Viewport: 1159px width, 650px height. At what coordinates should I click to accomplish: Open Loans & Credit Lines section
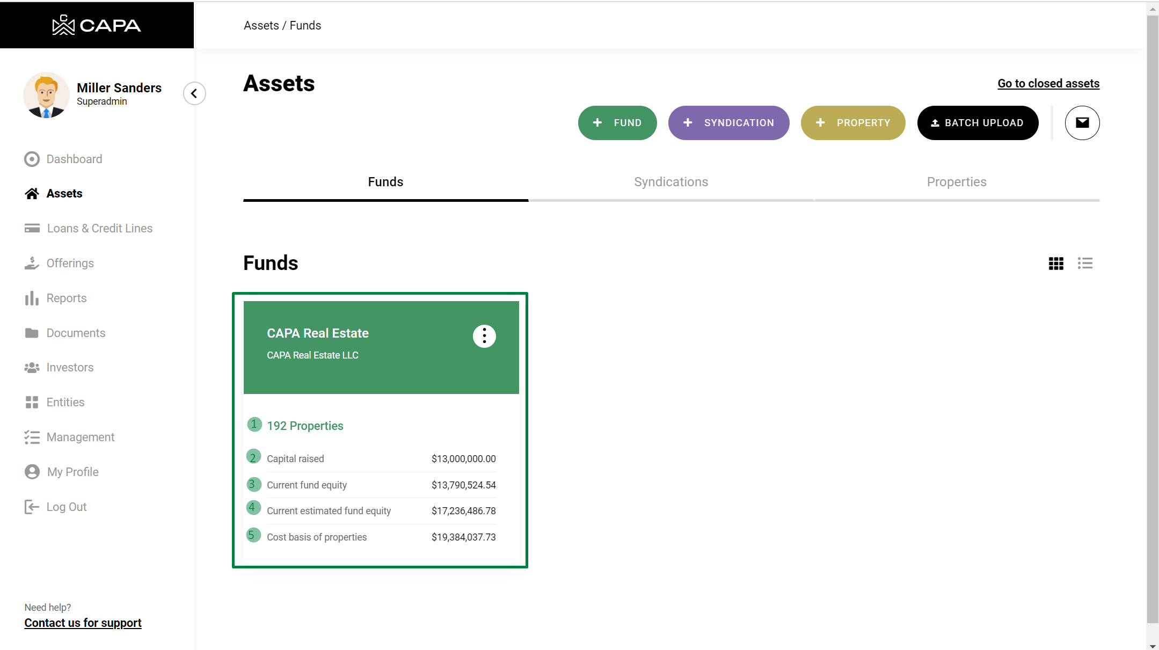[99, 228]
